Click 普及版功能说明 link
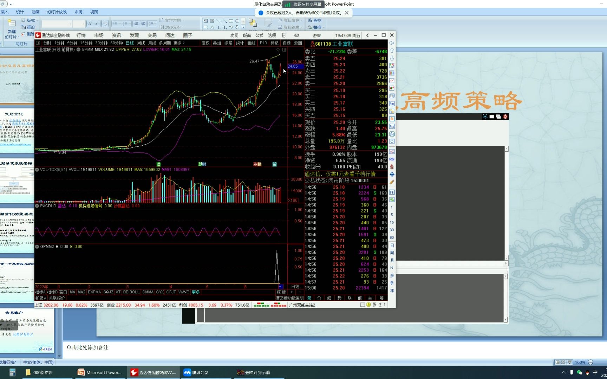 pos(289,298)
